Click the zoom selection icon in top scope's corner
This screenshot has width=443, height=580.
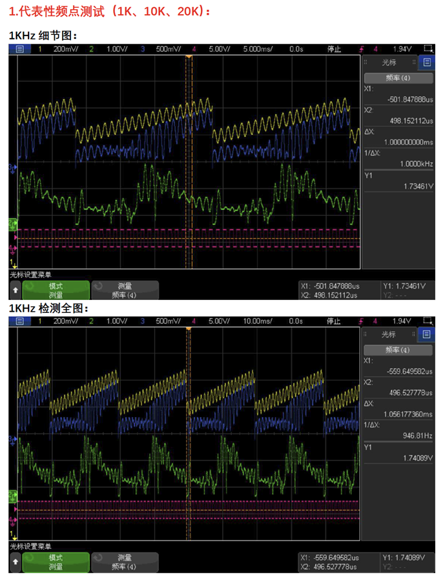pyautogui.click(x=428, y=48)
